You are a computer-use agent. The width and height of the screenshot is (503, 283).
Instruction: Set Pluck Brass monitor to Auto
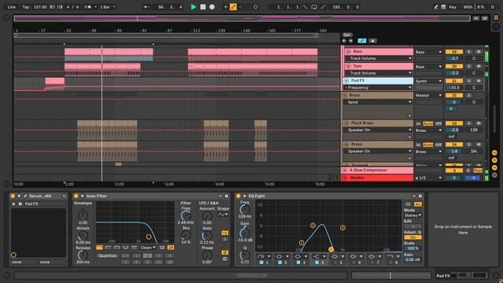[x=428, y=123]
